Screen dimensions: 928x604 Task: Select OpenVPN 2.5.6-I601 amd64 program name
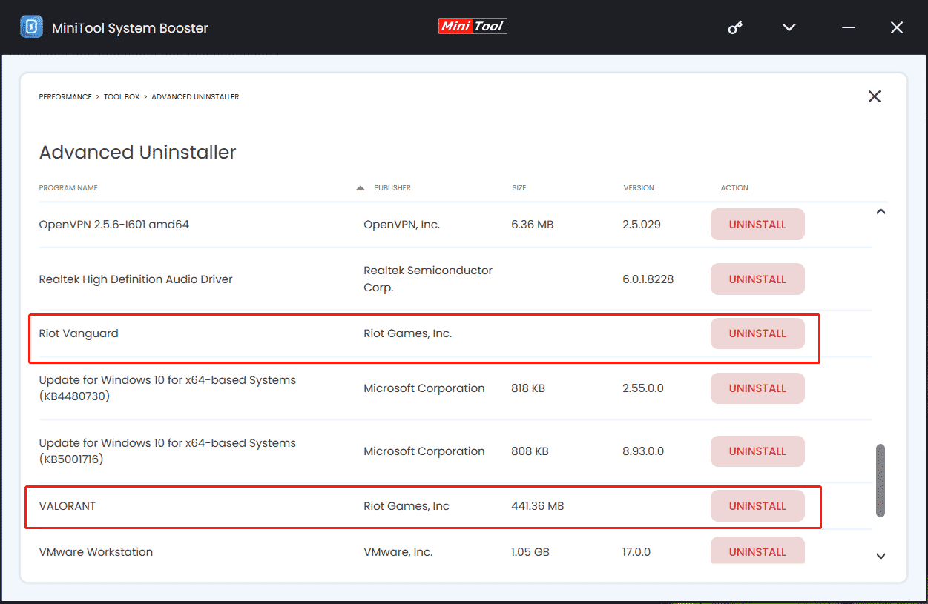[x=114, y=225]
